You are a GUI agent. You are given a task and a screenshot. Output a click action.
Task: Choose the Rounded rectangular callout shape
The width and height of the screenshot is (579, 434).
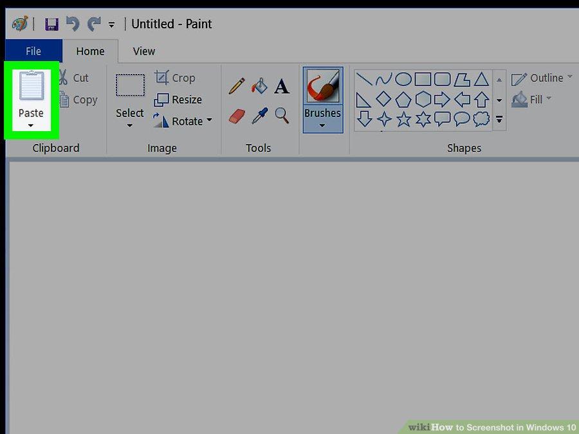point(443,119)
